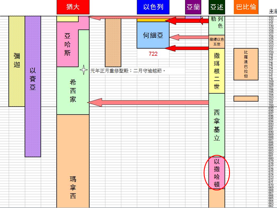This screenshot has width=277, height=208.
Task: Select the pink 以撒哈頓 block
Action: pos(217,173)
